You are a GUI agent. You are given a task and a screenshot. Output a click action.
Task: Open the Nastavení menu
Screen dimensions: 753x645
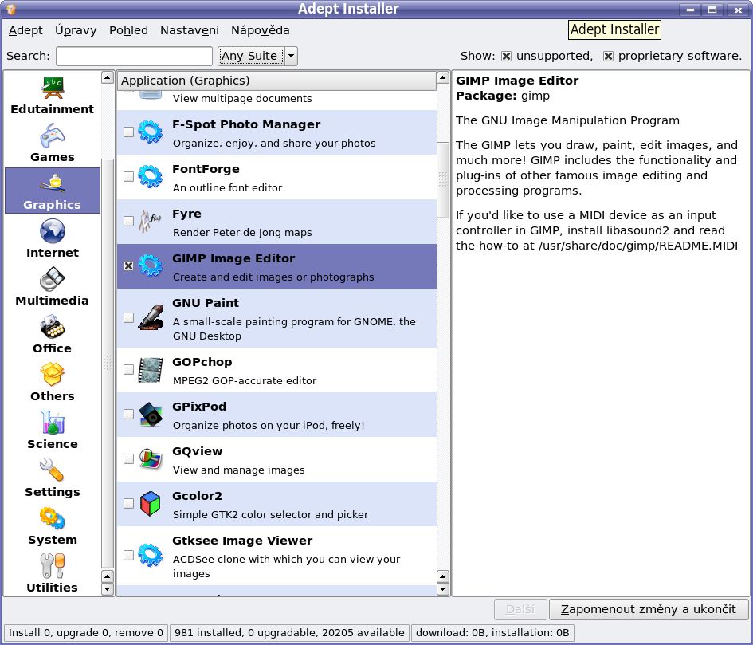coord(190,30)
